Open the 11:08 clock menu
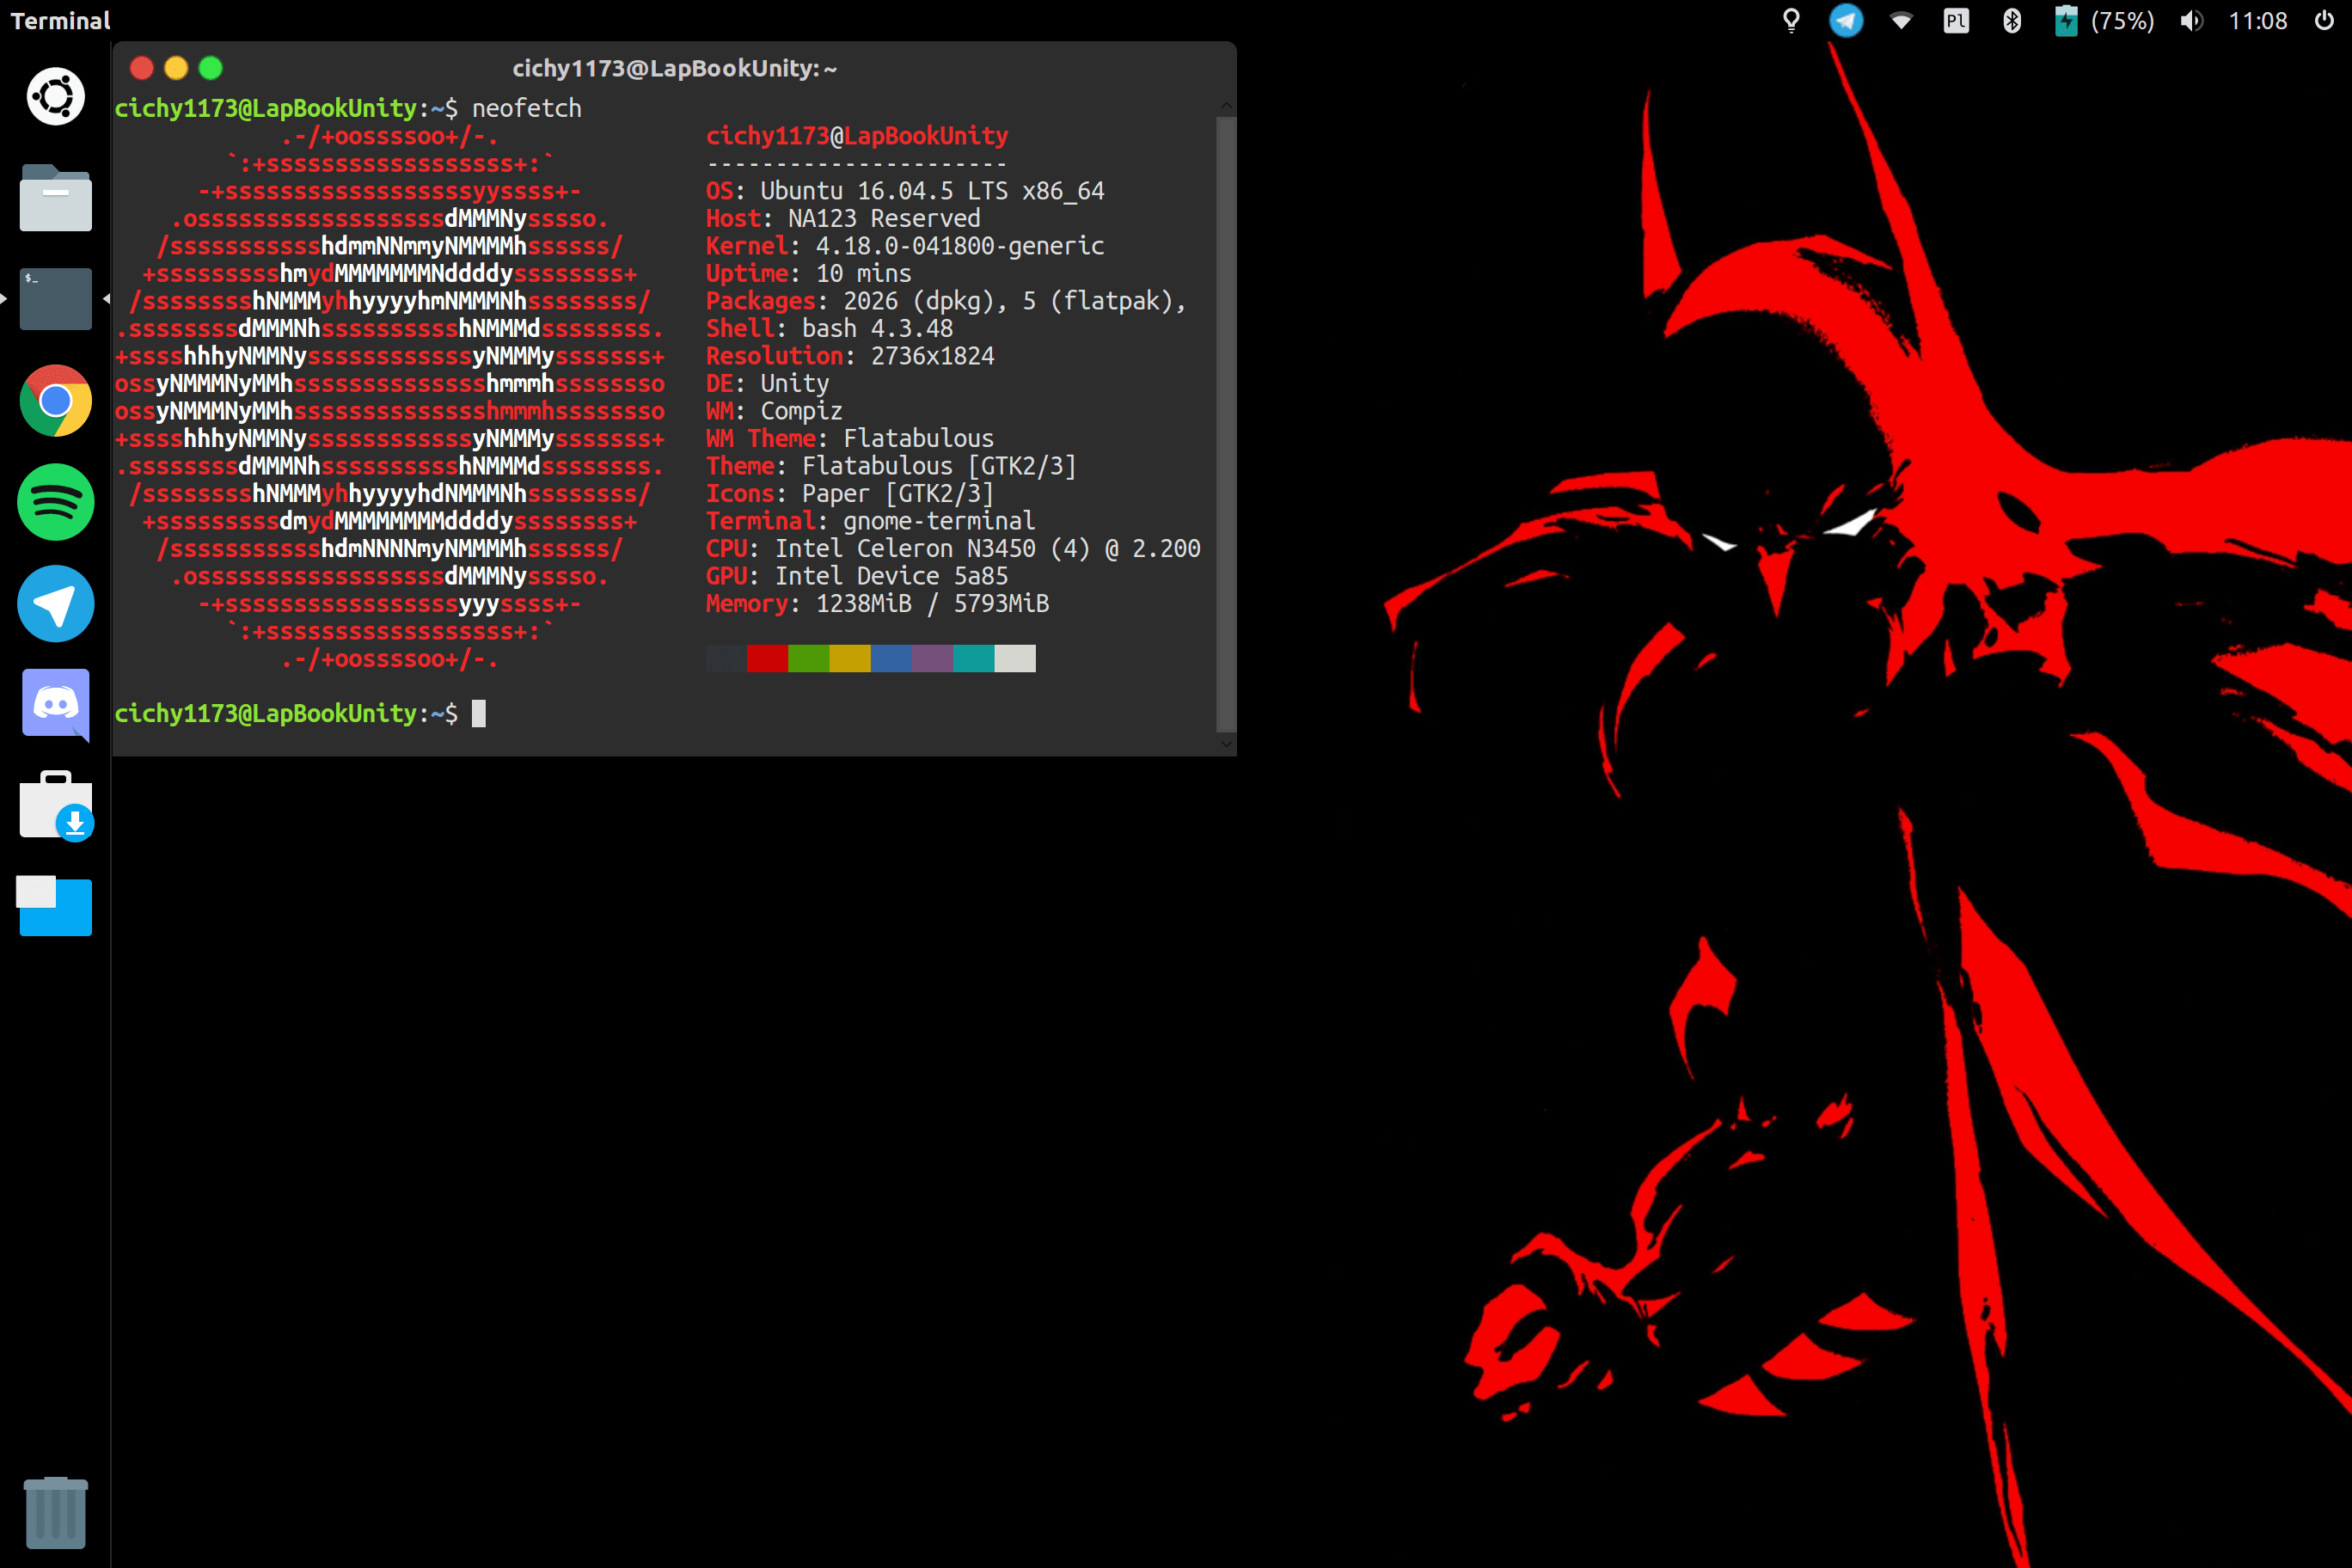 tap(2258, 21)
